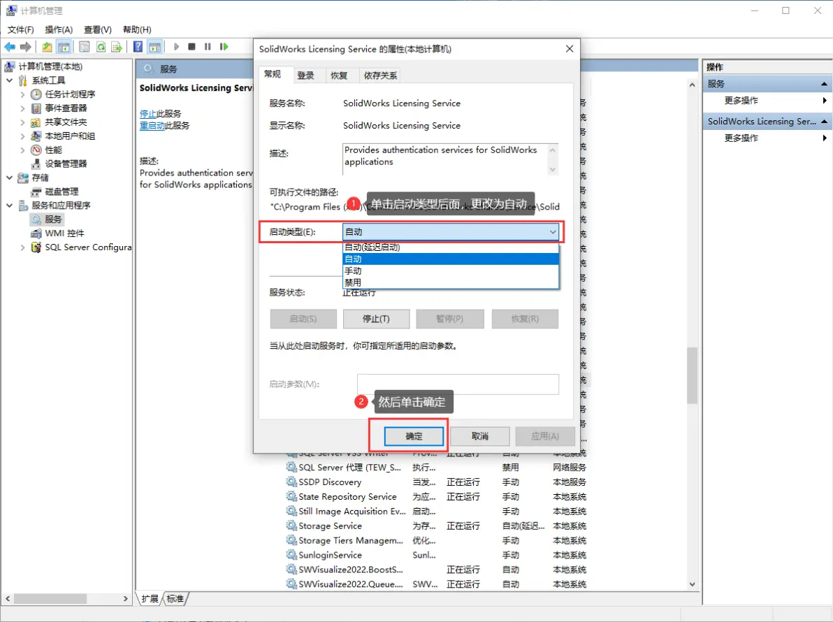Open 更多操作 under SolidWorks Licensing Service
The image size is (833, 622).
741,138
